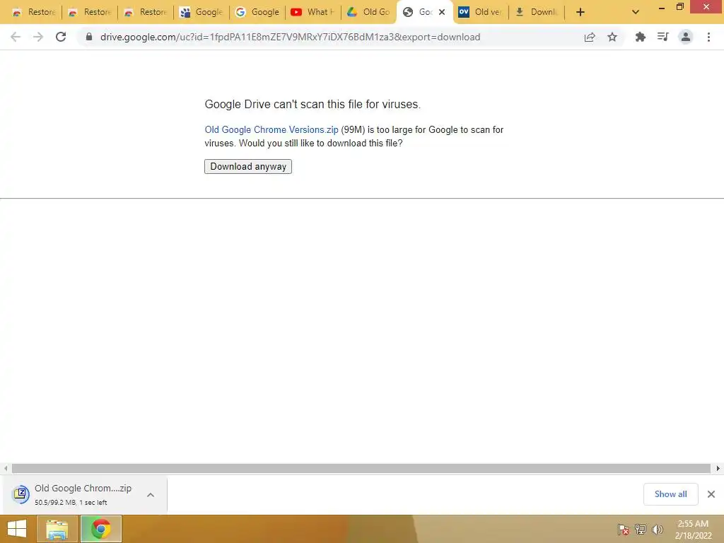Open Old Google Chrome Versions.zip link
This screenshot has width=724, height=543.
[x=271, y=130]
